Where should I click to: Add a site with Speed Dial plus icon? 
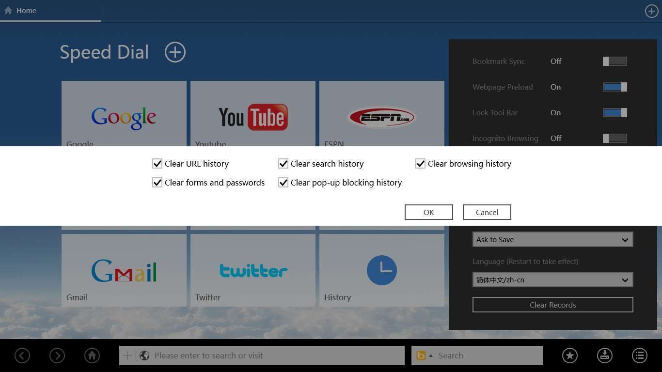[175, 52]
